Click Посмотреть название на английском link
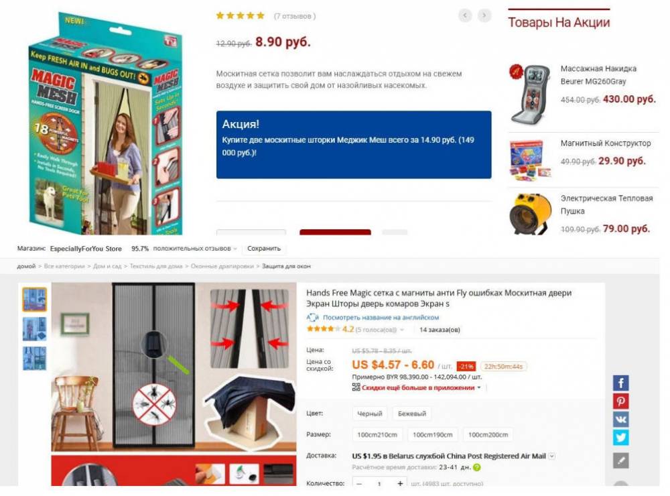670x496 pixels. coord(381,317)
